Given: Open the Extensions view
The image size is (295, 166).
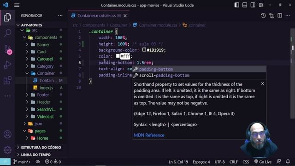Looking at the screenshot, I should [7, 80].
